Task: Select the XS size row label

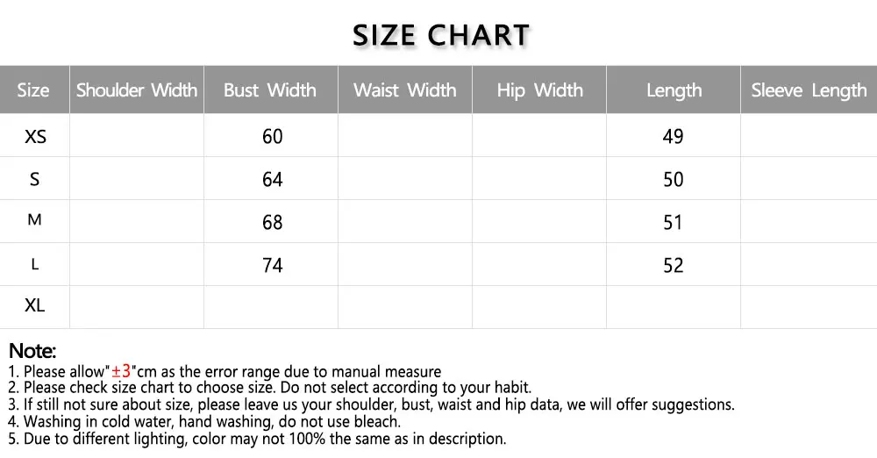Action: 35,136
